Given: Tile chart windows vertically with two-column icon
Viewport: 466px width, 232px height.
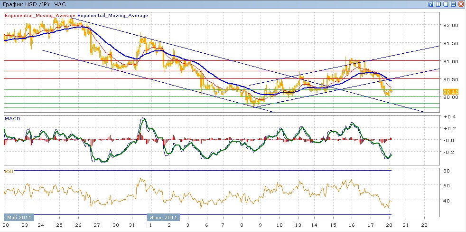Looking at the screenshot, I should [x=438, y=4].
